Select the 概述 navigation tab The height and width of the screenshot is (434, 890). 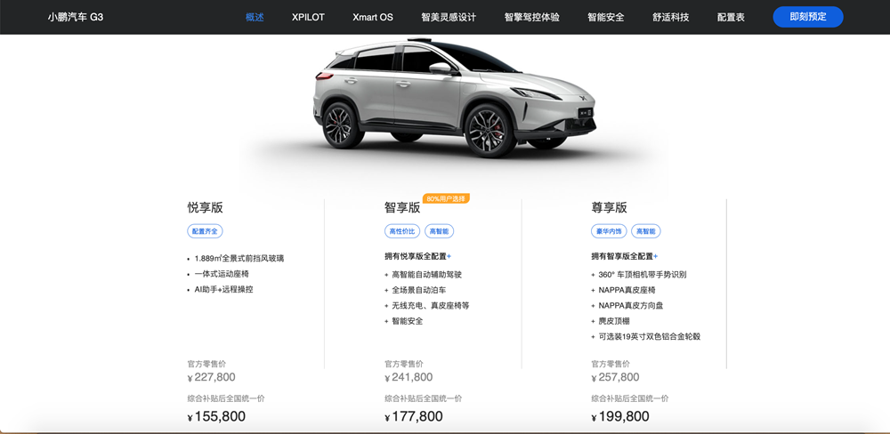pyautogui.click(x=255, y=17)
